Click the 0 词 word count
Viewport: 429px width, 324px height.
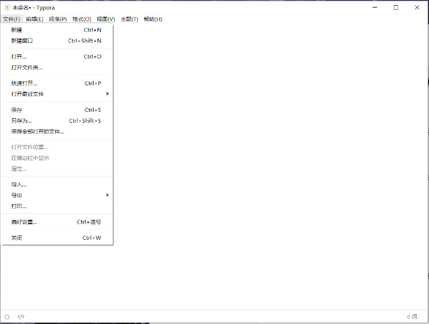[412, 317]
